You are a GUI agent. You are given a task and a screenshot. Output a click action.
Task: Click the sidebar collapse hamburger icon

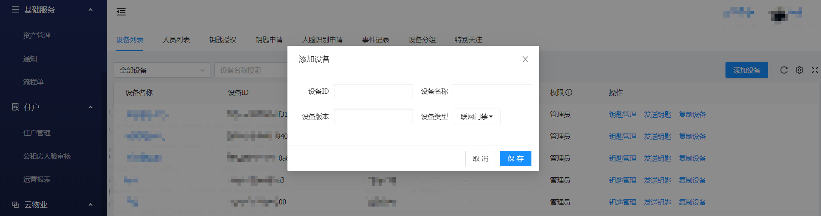[x=121, y=12]
